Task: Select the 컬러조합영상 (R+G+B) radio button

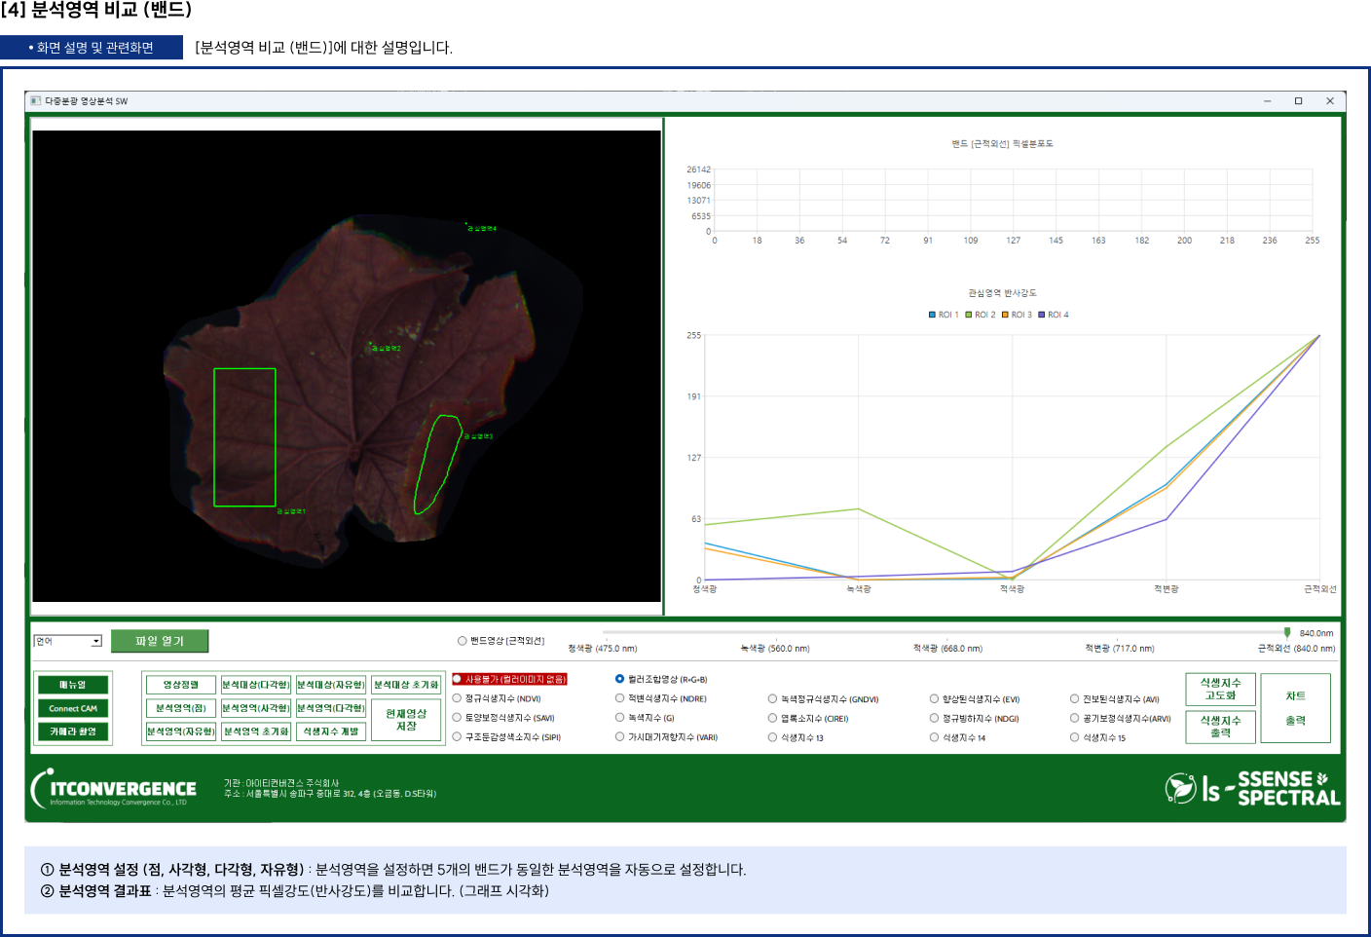Action: click(619, 679)
